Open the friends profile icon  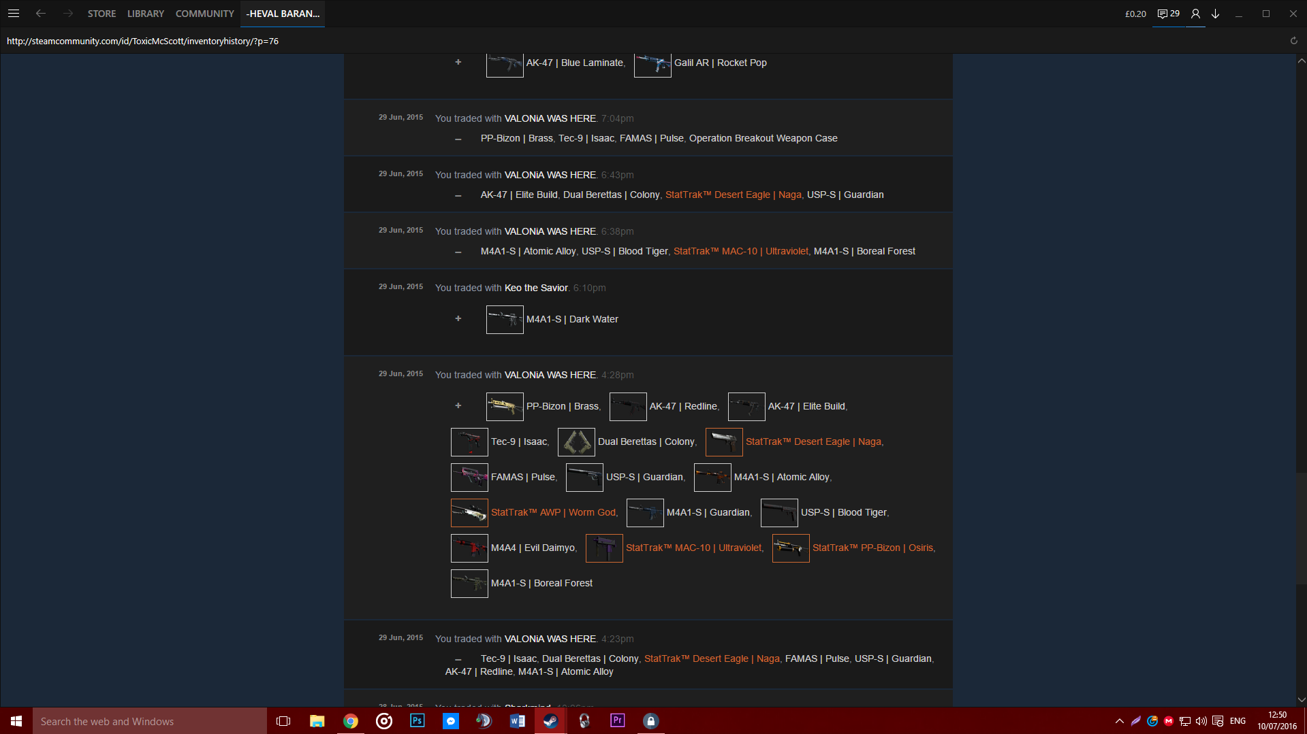click(x=1195, y=14)
